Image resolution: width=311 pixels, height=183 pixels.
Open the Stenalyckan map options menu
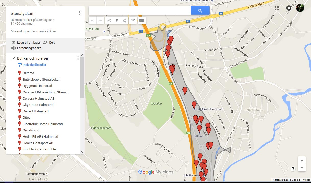[x=80, y=13]
